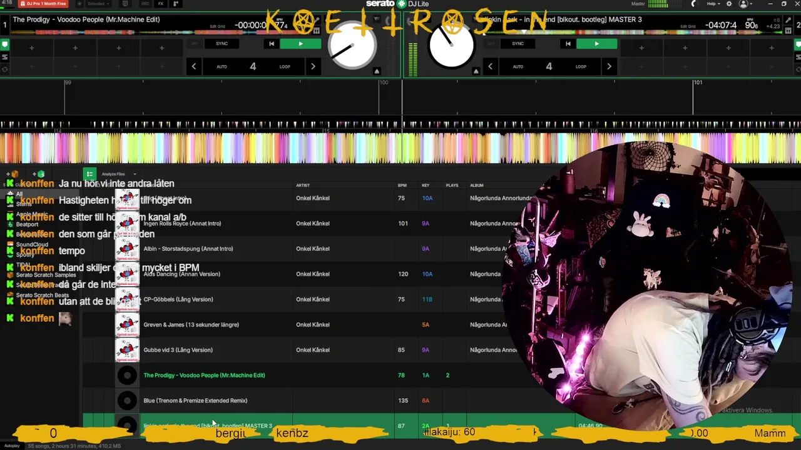Switch to the list view icon
This screenshot has width=801, height=450.
click(x=89, y=174)
